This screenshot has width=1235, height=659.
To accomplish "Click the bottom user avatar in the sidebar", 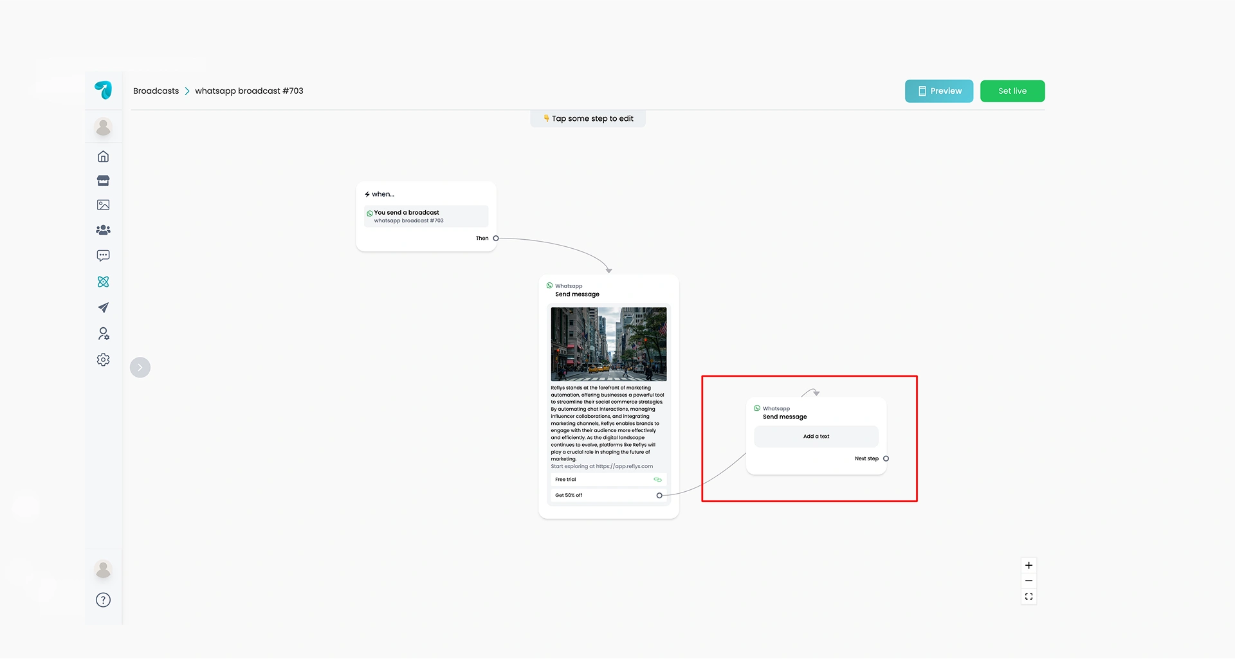I will 103,570.
